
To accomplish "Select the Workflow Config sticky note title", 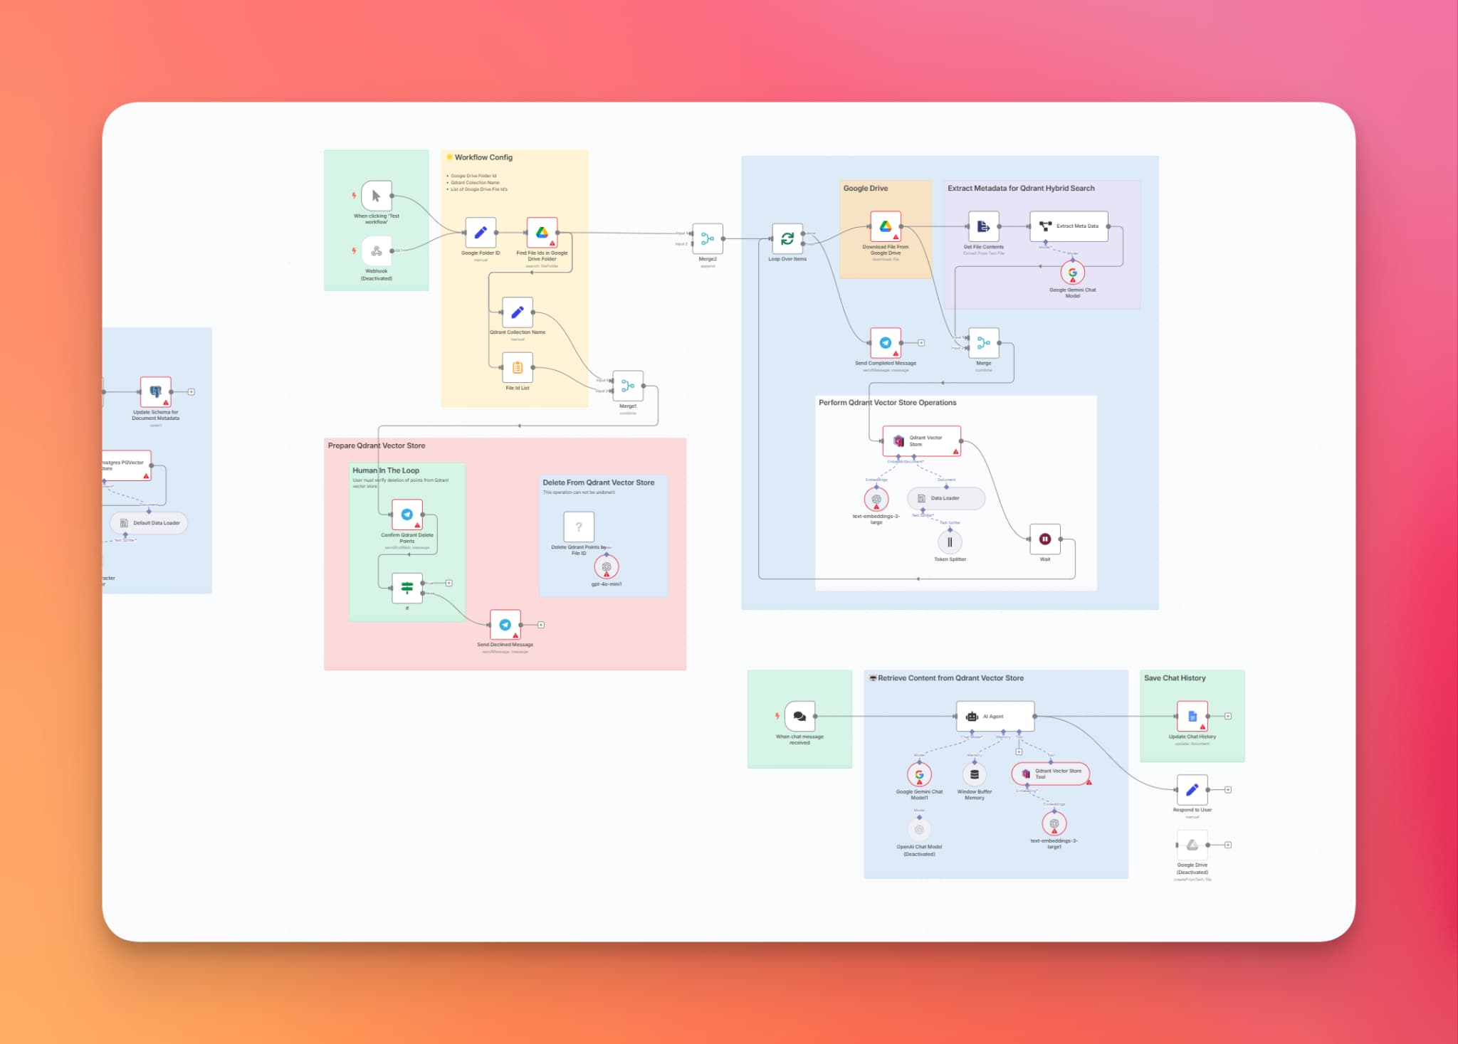I will 483,157.
